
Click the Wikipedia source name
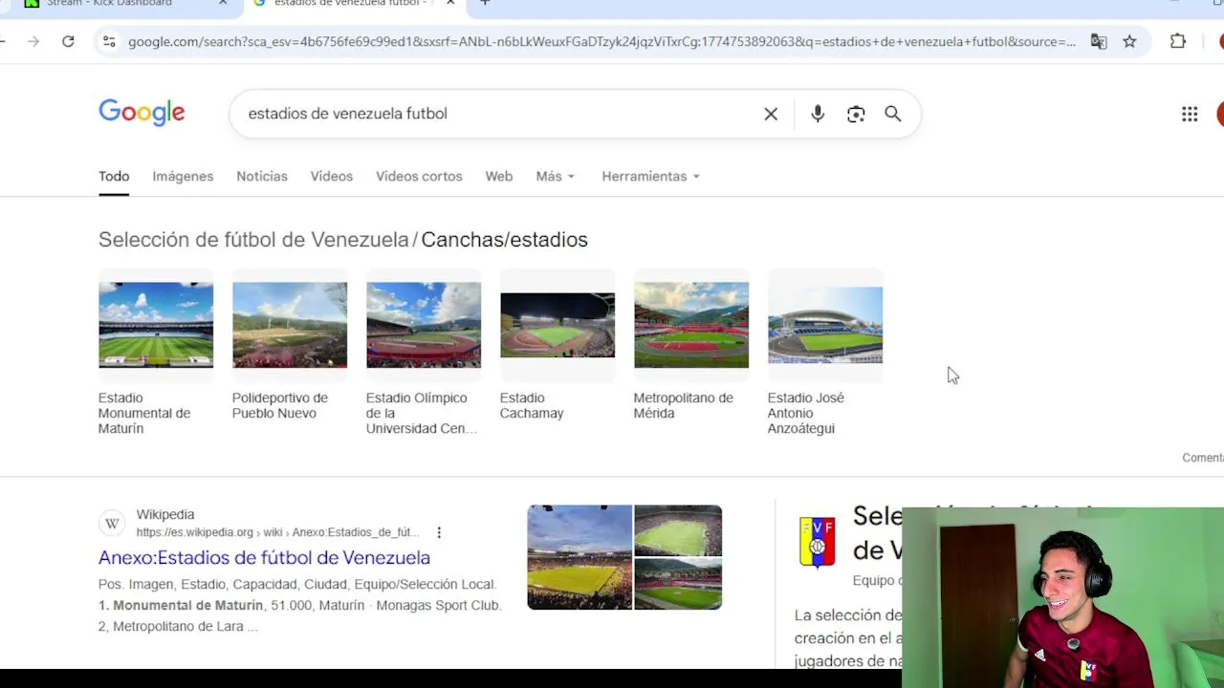(x=165, y=514)
